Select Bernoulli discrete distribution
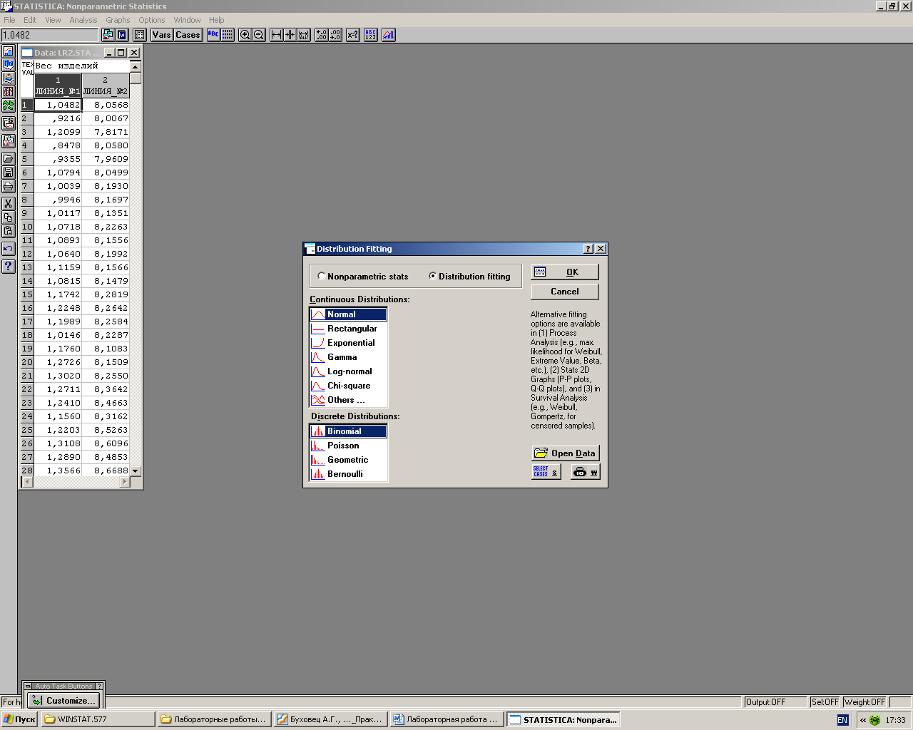Screen dimensions: 913x730 (x=348, y=474)
